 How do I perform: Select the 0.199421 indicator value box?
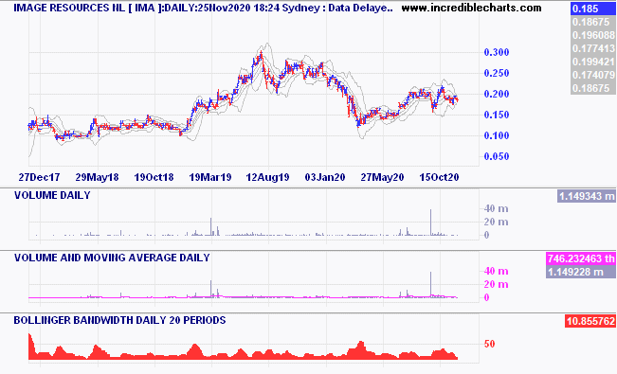click(x=593, y=62)
